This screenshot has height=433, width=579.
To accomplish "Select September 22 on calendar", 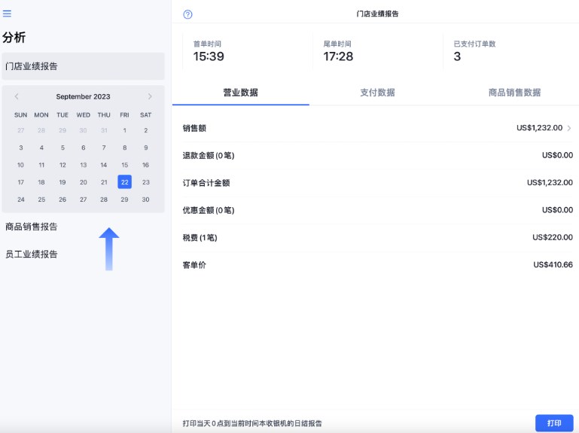I will point(124,182).
